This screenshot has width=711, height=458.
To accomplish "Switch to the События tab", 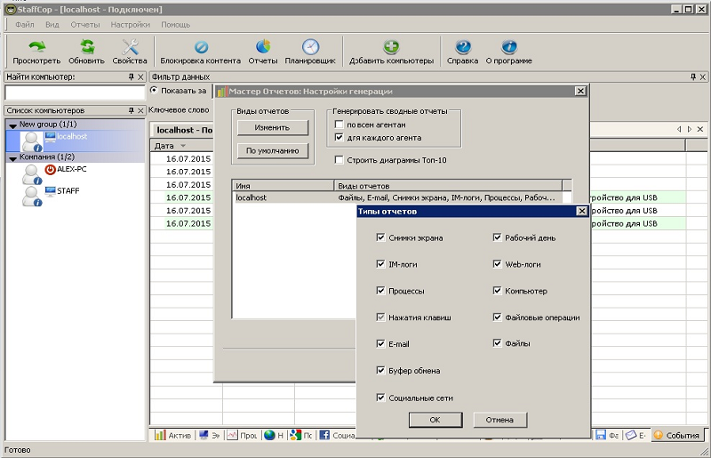I will click(676, 435).
